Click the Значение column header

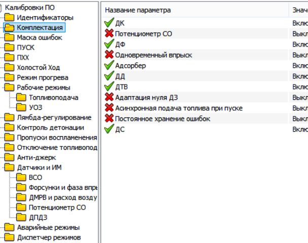(299, 10)
